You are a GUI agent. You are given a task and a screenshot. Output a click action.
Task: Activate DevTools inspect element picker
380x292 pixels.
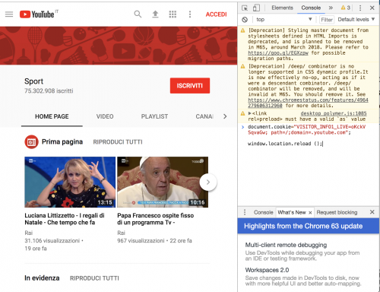(245, 8)
